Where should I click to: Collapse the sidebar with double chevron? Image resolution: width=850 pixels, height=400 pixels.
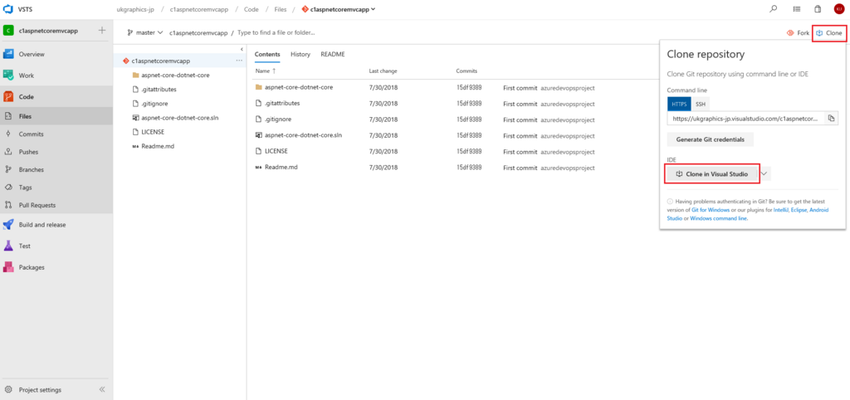(102, 390)
